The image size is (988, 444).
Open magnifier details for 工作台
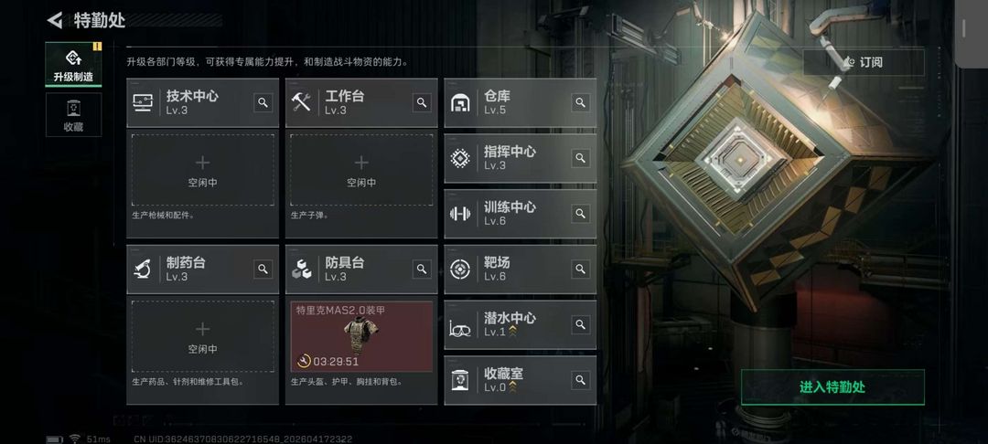click(422, 102)
